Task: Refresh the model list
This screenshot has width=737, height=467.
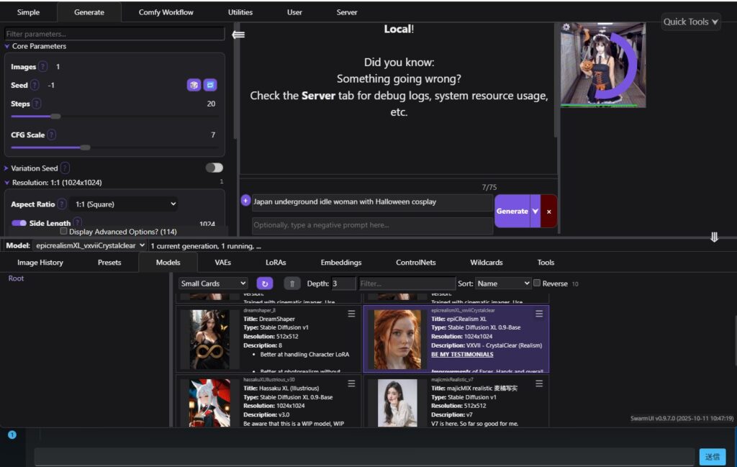Action: click(265, 284)
